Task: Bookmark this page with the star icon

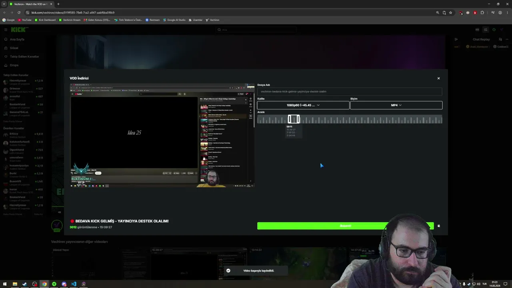Action: [450, 12]
